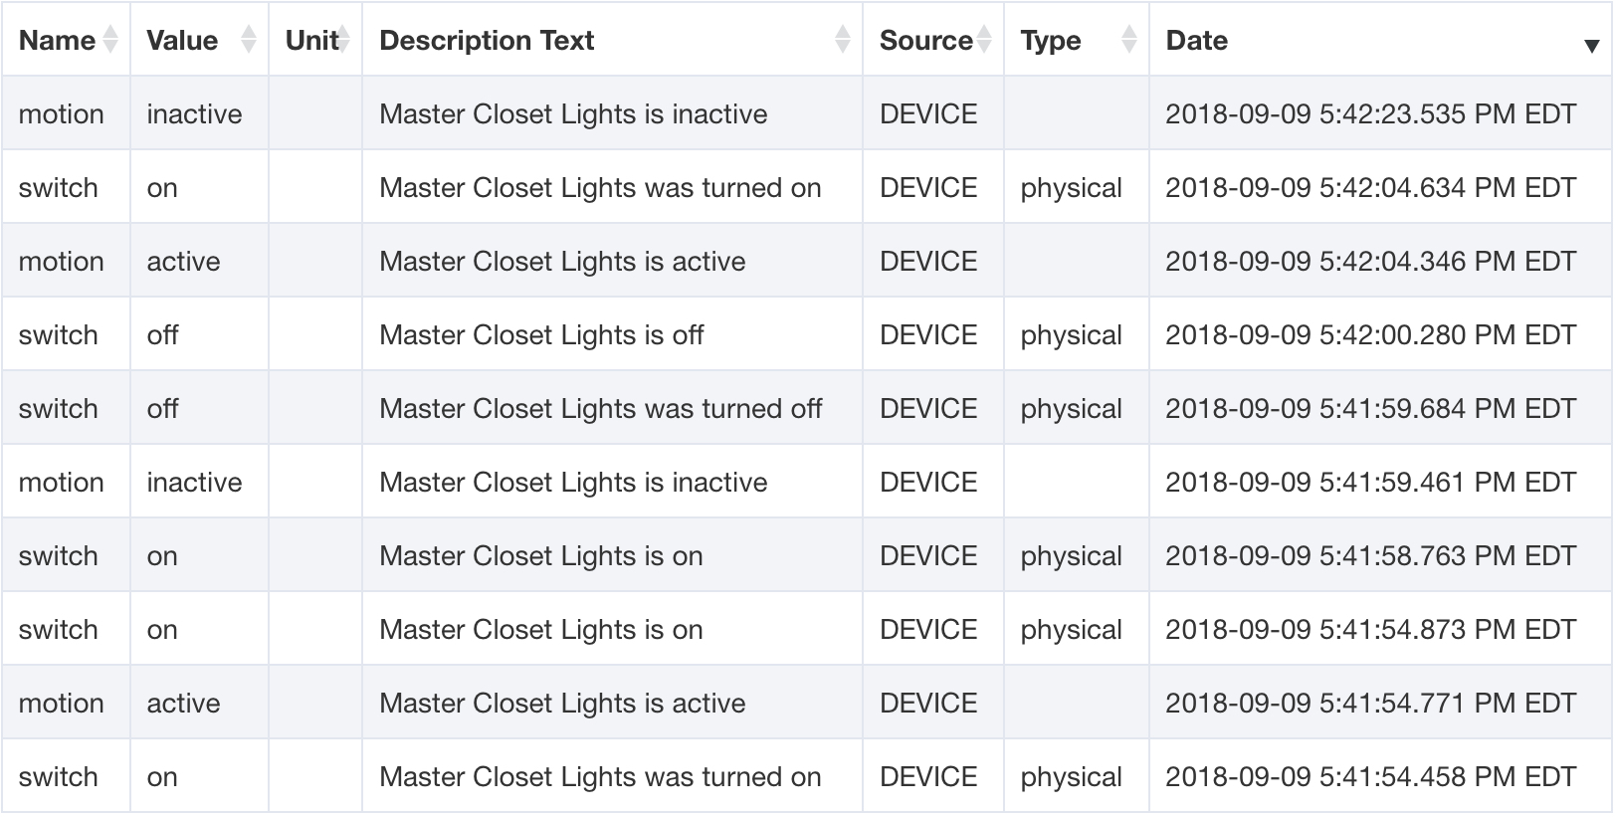Viewport: 1615px width, 818px height.
Task: Sort by Description Text arrows icon
Action: 843,40
